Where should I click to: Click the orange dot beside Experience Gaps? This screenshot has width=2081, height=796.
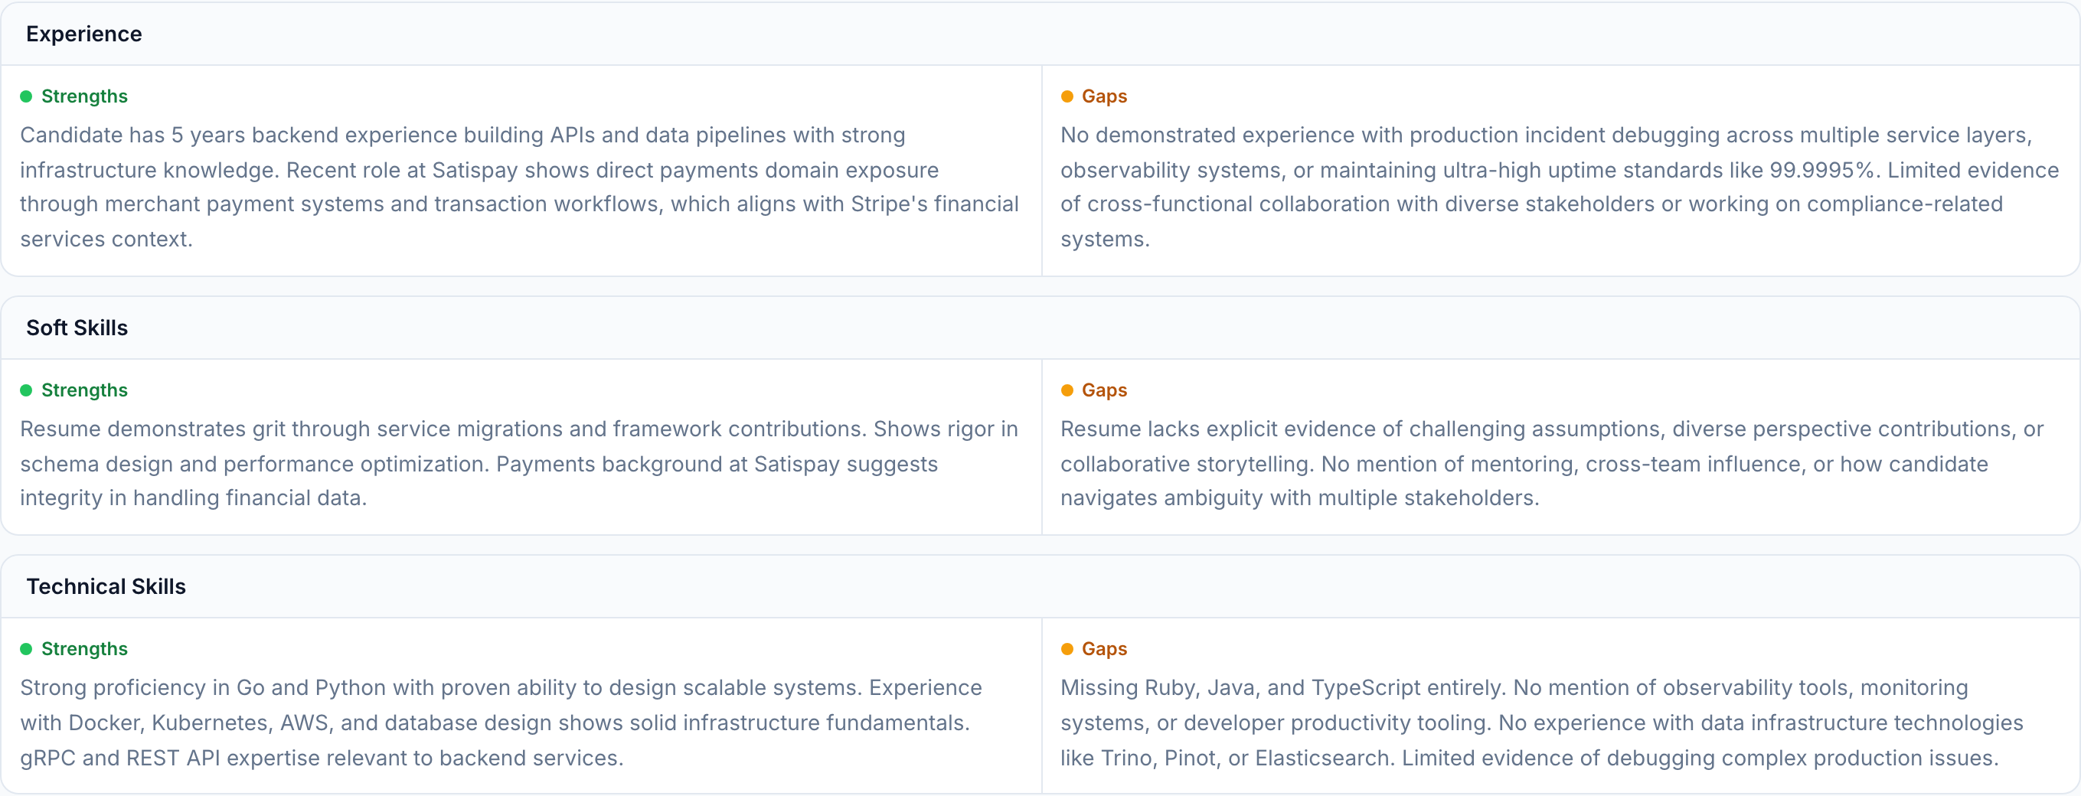1067,97
